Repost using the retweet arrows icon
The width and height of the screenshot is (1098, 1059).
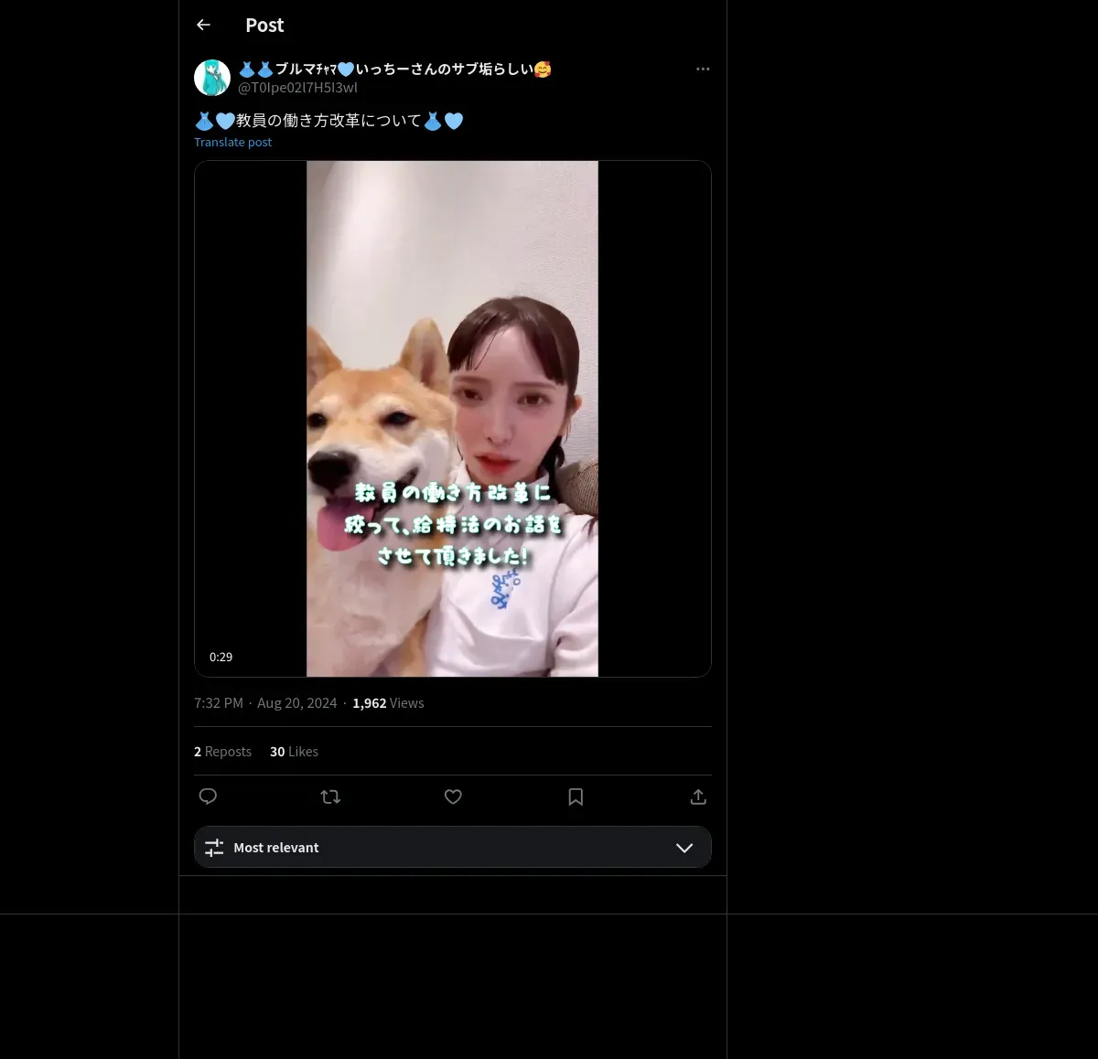coord(330,797)
